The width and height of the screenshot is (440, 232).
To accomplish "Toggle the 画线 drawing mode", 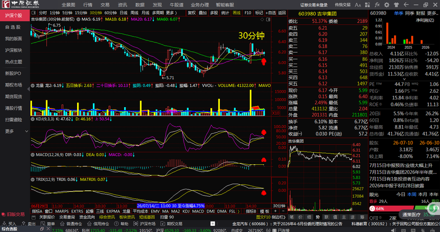I will [x=236, y=13].
